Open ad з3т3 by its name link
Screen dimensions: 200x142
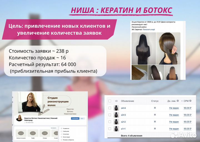point(123,115)
